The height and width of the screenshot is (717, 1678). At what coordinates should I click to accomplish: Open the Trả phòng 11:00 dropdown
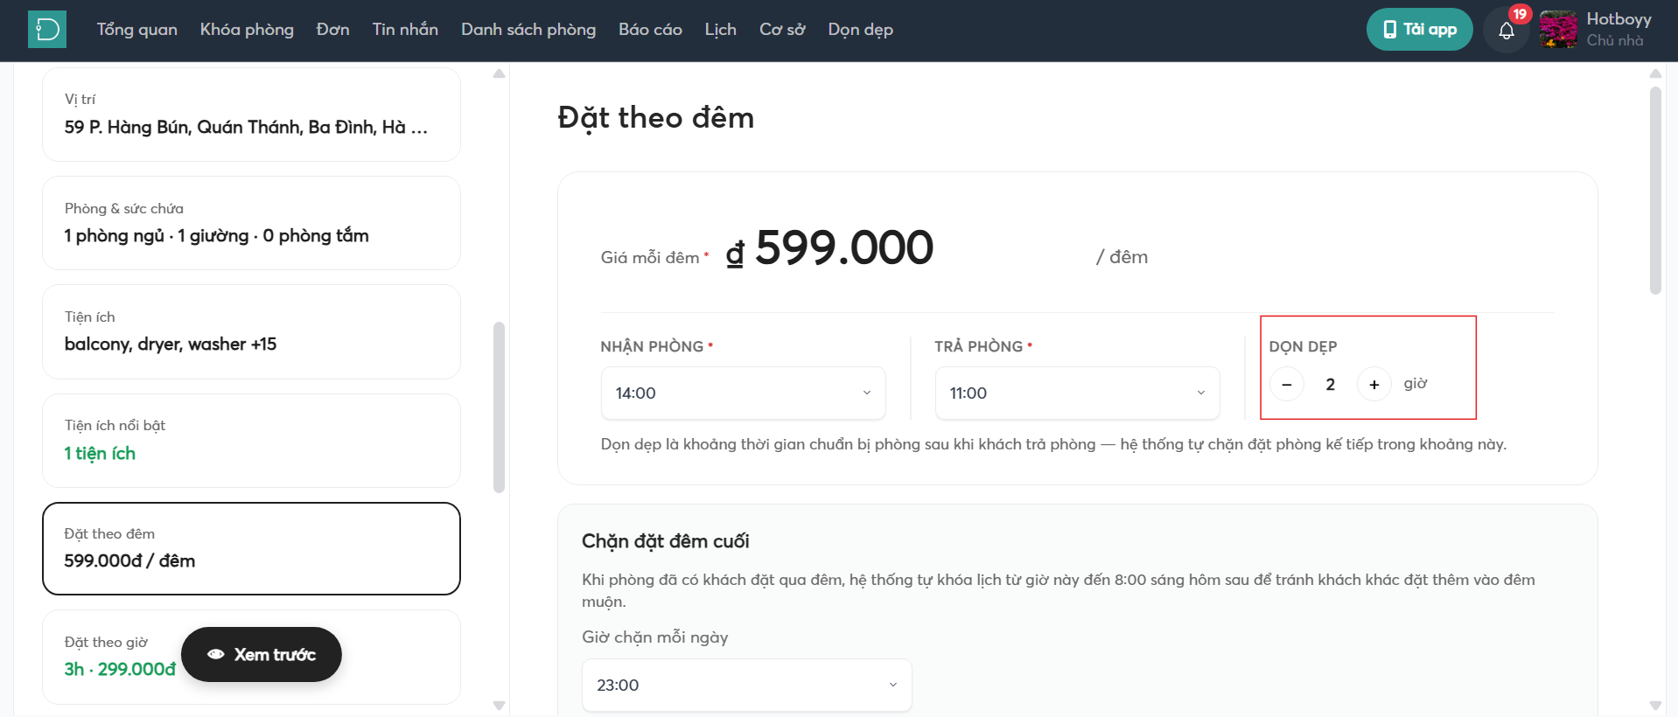[x=1078, y=393]
